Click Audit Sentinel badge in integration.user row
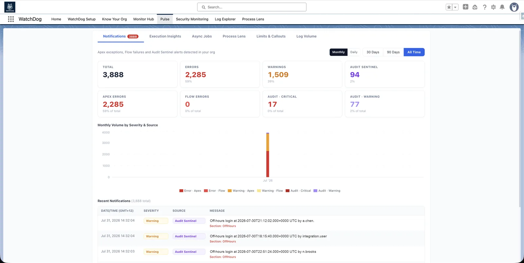This screenshot has width=524, height=263. [189, 236]
